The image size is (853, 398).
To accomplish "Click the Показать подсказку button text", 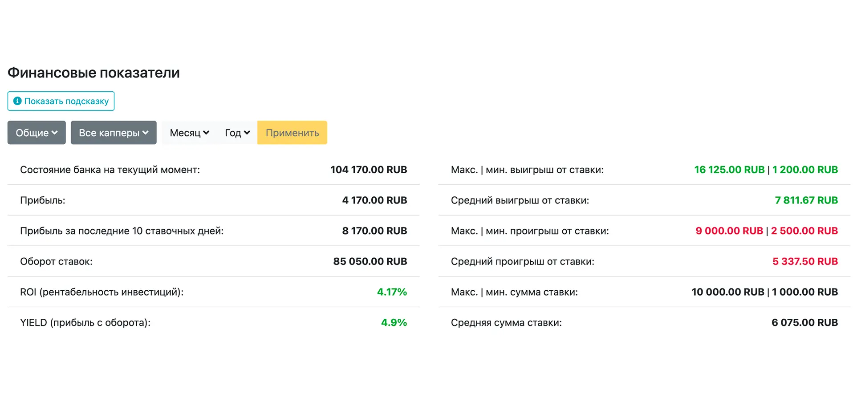I will [66, 101].
